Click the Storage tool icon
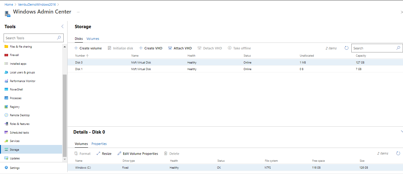The width and height of the screenshot is (403, 174). click(6, 150)
